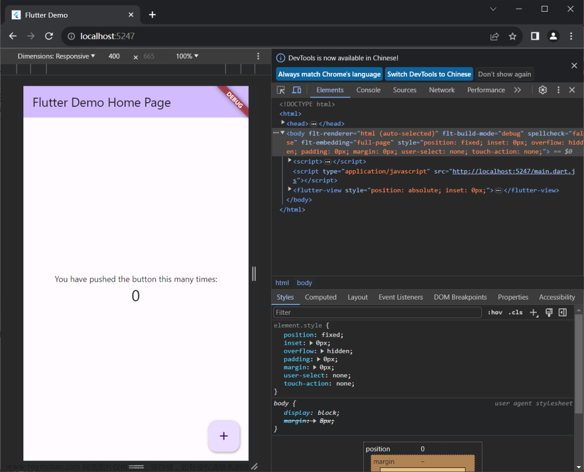The width and height of the screenshot is (584, 472).
Task: Select body in the breadcrumb bar
Action: (x=304, y=283)
